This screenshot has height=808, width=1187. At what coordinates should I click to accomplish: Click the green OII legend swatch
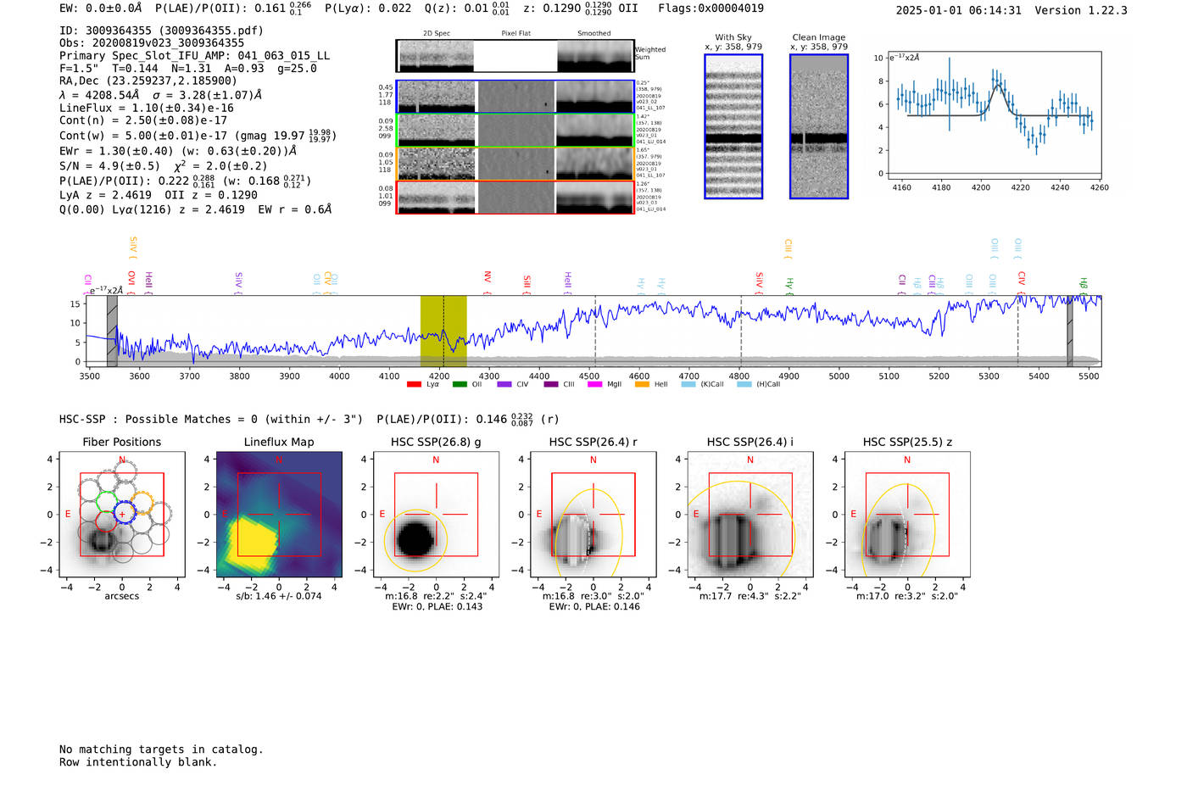point(460,384)
